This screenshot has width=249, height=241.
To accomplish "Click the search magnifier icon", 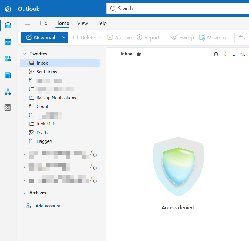I will [113, 9].
